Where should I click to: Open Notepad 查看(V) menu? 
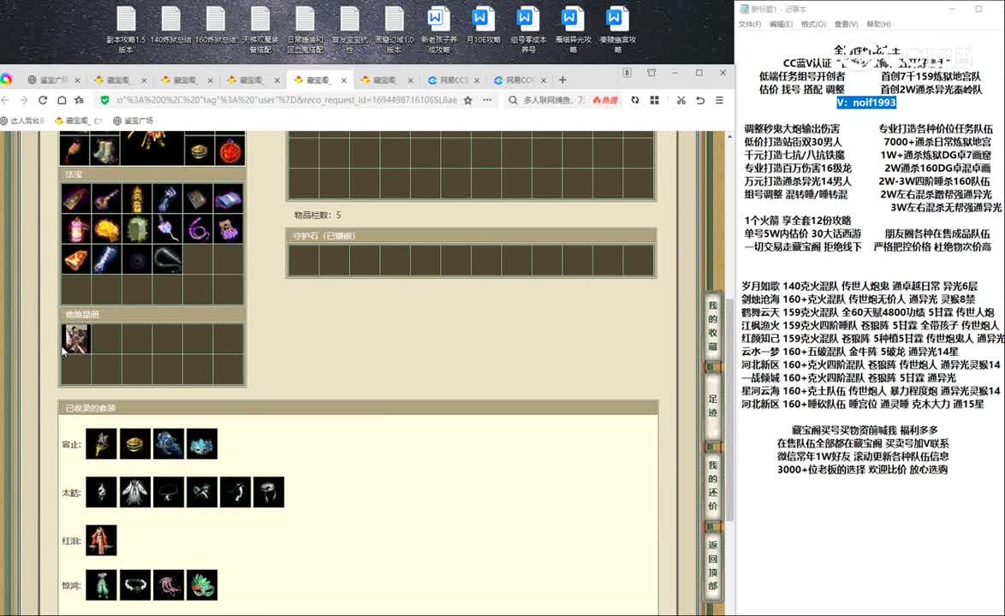point(846,24)
